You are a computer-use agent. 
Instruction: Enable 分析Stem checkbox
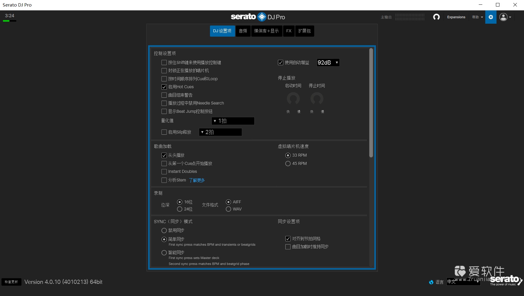click(x=164, y=180)
